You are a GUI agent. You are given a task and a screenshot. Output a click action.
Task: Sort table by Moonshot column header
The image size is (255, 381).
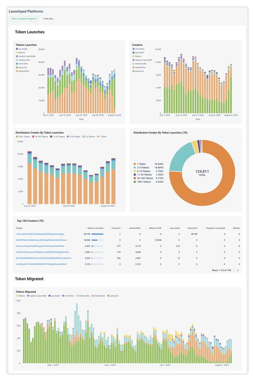click(x=192, y=228)
